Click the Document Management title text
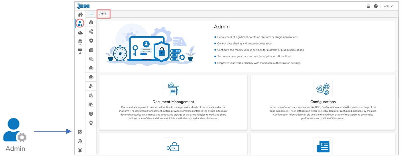401x157 pixels. click(x=173, y=102)
